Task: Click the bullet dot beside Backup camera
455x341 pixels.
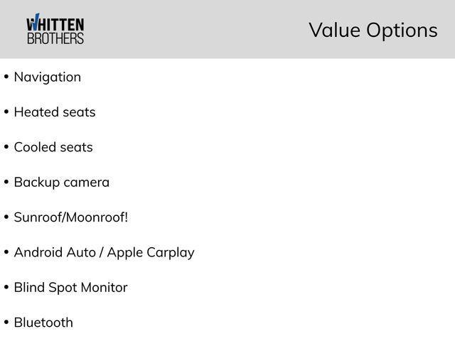Action: [6, 183]
